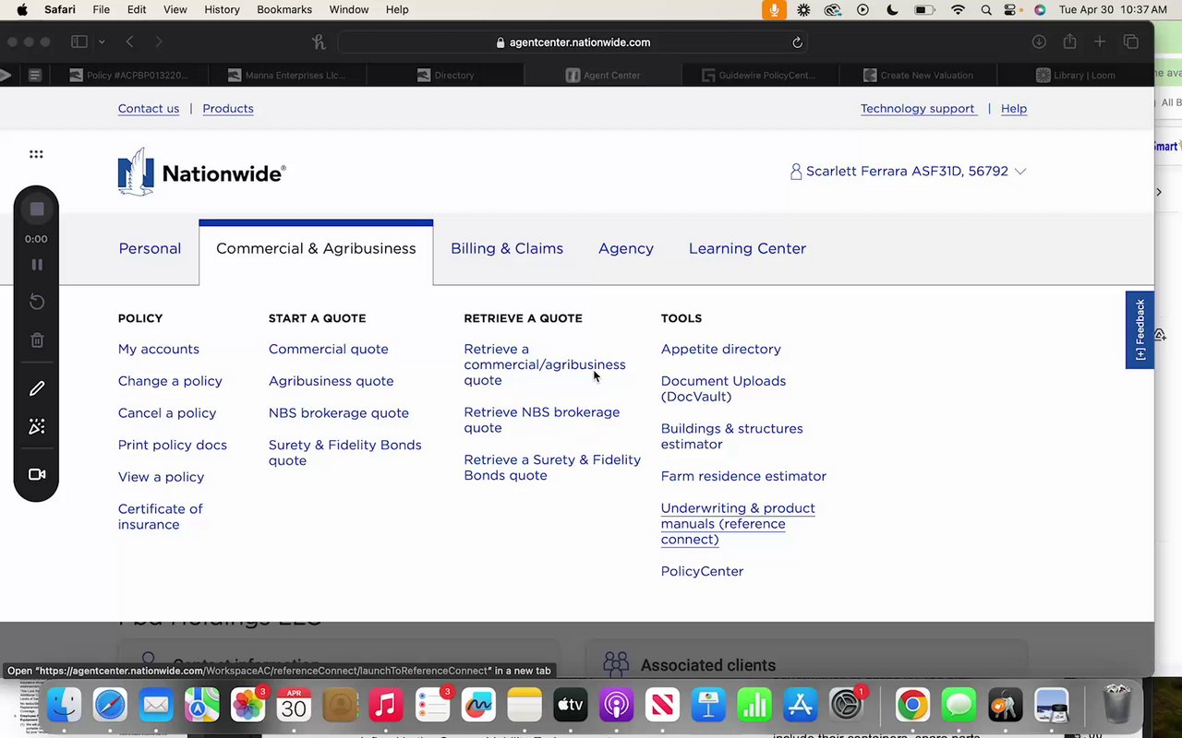Switch to Create New Valuation tab
Viewport: 1182px width, 738px height.
[918, 76]
